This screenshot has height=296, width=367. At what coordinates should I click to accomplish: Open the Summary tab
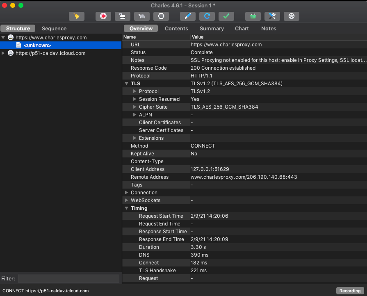click(x=212, y=29)
